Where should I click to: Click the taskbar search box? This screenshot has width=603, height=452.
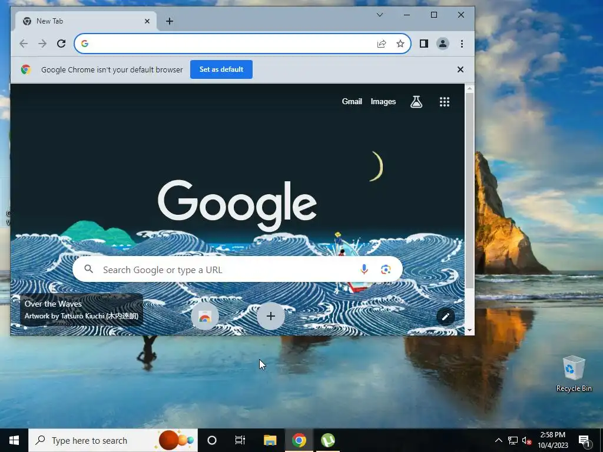coord(113,440)
